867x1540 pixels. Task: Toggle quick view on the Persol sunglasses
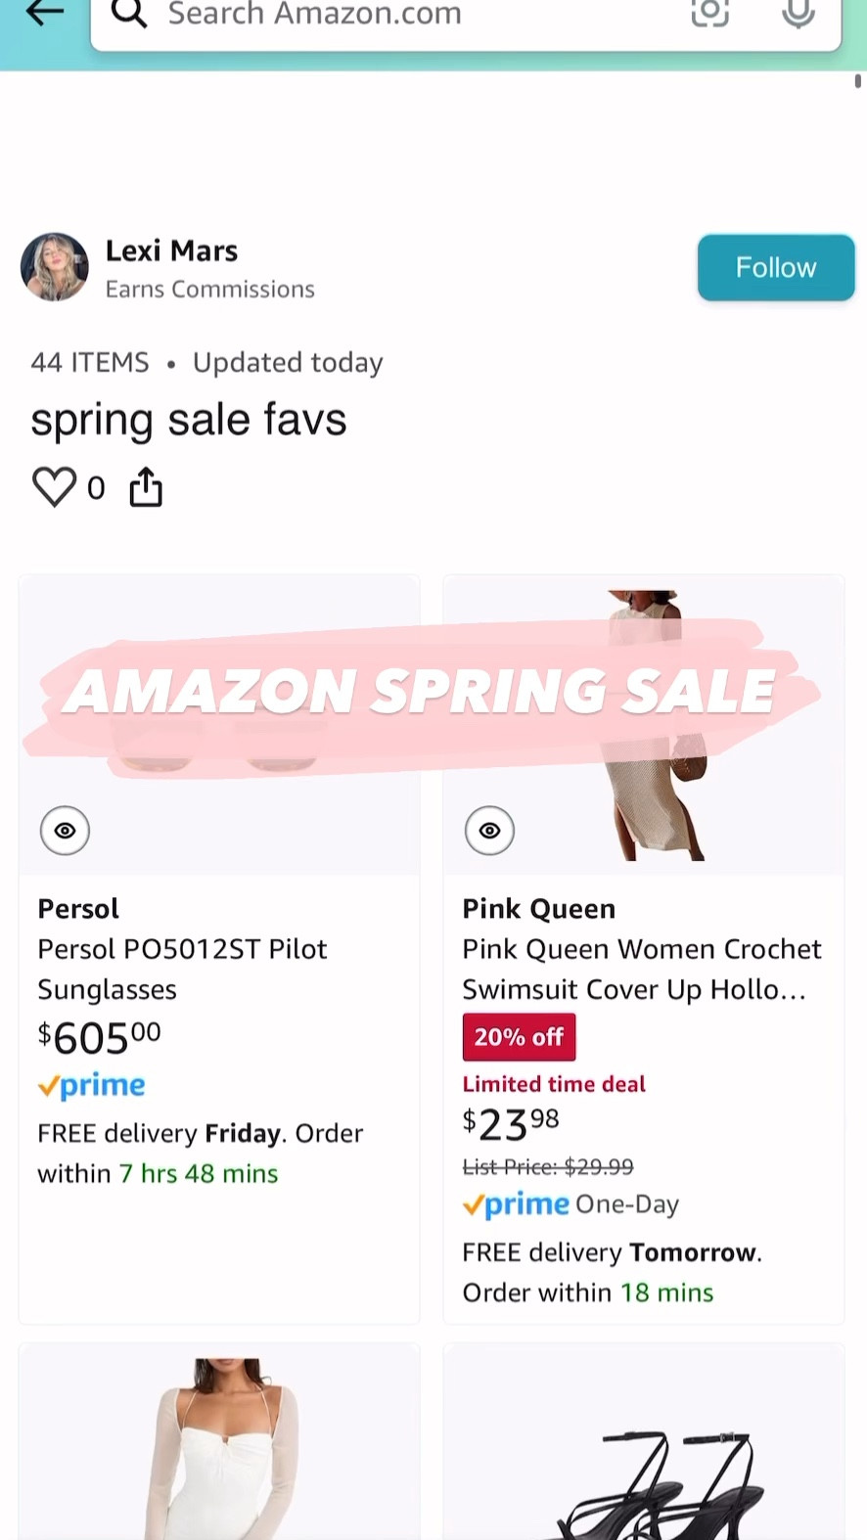[65, 830]
